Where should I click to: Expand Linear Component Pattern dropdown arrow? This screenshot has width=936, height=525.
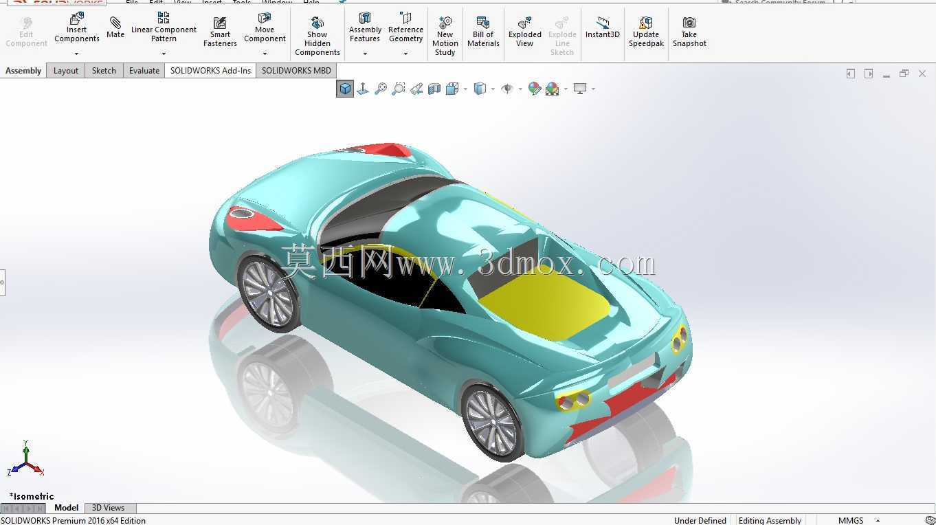coord(164,54)
